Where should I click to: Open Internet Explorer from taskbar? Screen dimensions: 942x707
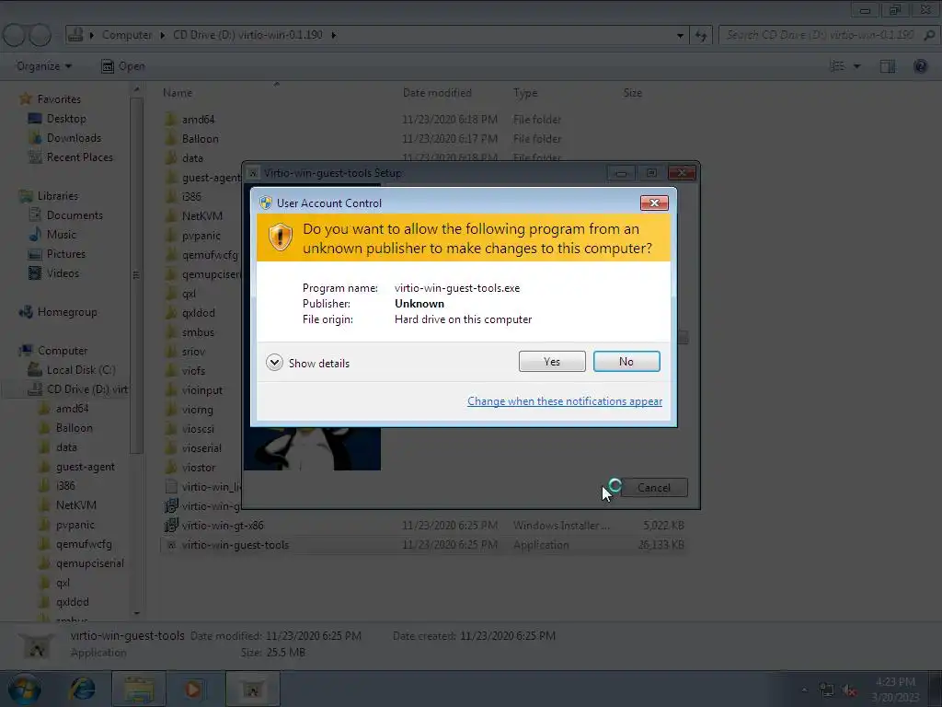(x=82, y=689)
